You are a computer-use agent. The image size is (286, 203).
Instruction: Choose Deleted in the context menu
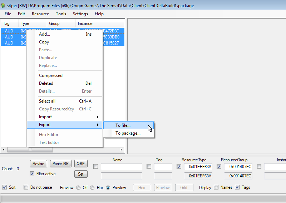(x=65, y=83)
